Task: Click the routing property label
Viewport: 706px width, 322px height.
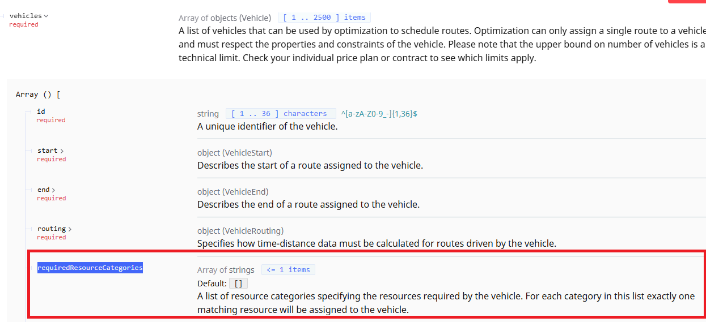Action: (52, 229)
